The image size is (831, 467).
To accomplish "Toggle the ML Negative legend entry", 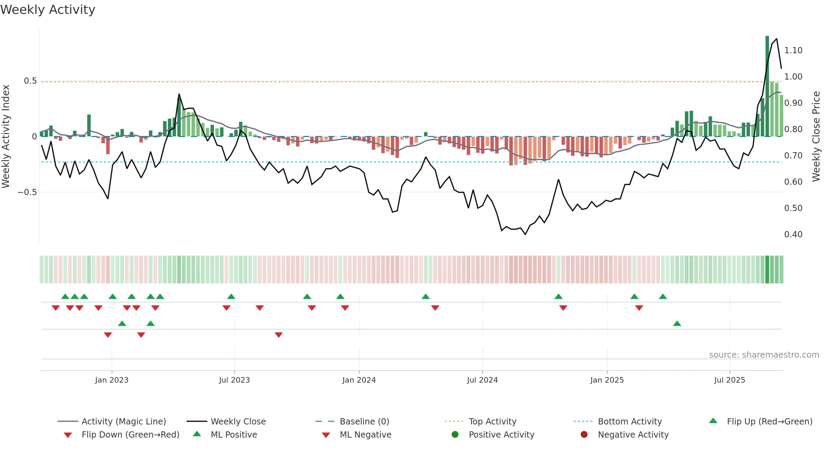I will coord(356,434).
